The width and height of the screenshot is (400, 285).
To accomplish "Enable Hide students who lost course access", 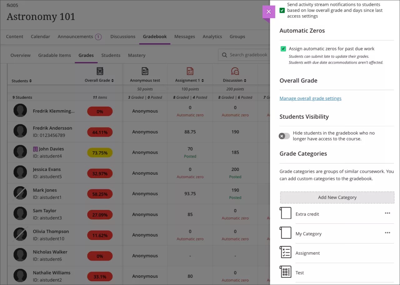I will point(284,136).
